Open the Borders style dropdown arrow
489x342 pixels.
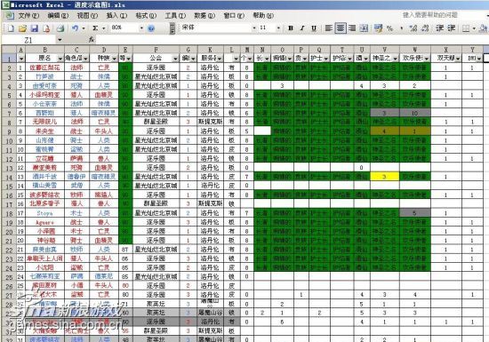(474, 28)
